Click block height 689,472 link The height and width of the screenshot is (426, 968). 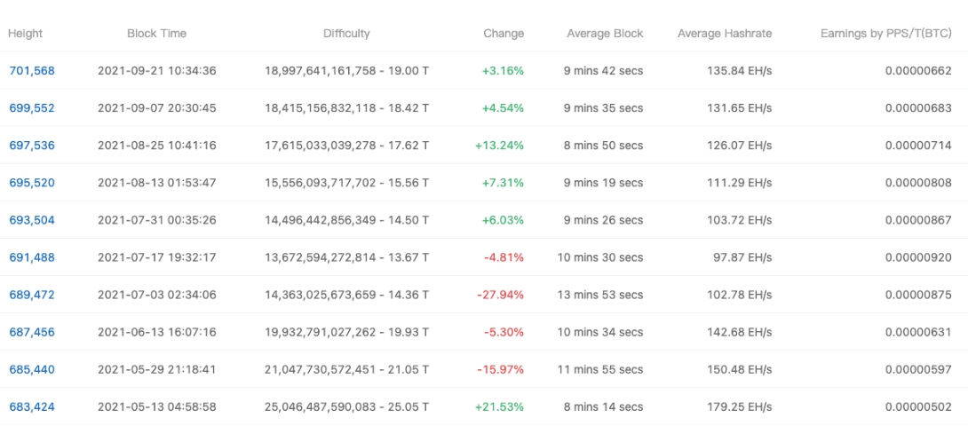click(32, 295)
